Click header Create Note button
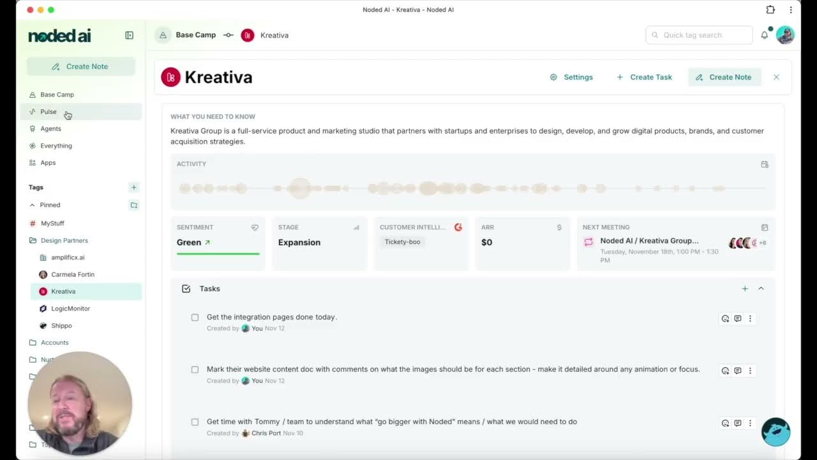817x460 pixels. tap(724, 77)
